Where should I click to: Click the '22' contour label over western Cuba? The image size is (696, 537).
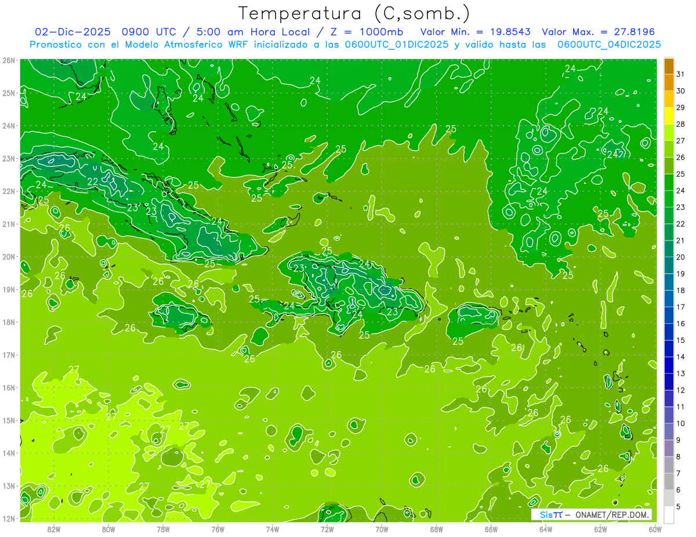(x=93, y=181)
